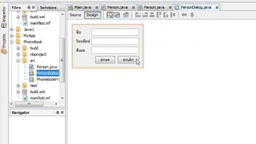Select the โทรศัพท์ label in form
The width and height of the screenshot is (256, 144).
point(83,41)
